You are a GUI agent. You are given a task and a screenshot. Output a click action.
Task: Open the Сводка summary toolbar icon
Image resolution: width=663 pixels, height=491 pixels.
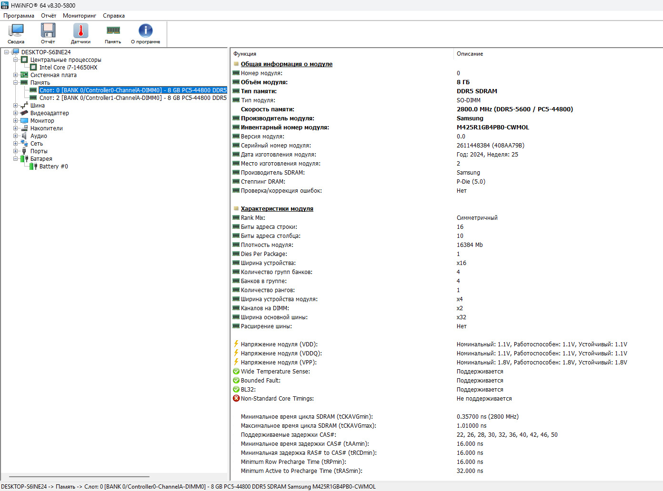pos(16,33)
